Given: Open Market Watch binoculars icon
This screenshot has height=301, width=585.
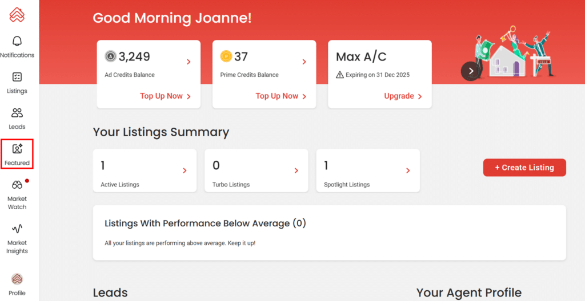Looking at the screenshot, I should [17, 185].
